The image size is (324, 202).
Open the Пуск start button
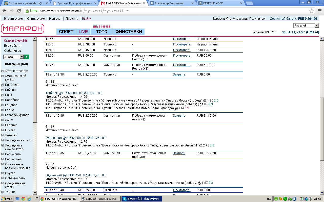[7, 199]
